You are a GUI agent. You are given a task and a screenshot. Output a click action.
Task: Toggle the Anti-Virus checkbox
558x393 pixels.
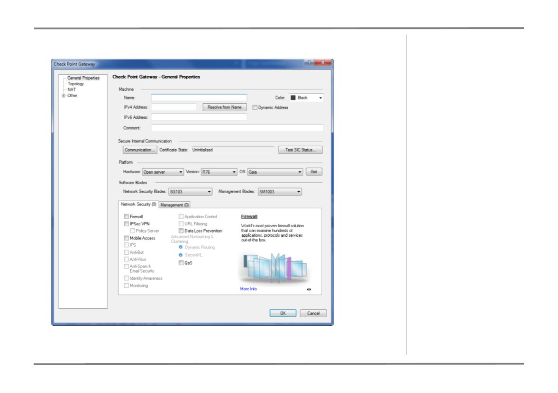(126, 259)
